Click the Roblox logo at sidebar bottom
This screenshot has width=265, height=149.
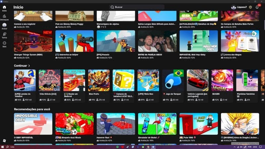click(x=4, y=141)
